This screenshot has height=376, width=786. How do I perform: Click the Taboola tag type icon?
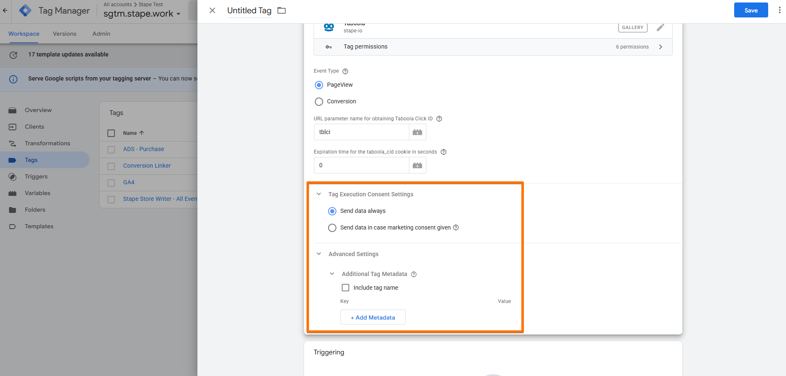click(329, 27)
